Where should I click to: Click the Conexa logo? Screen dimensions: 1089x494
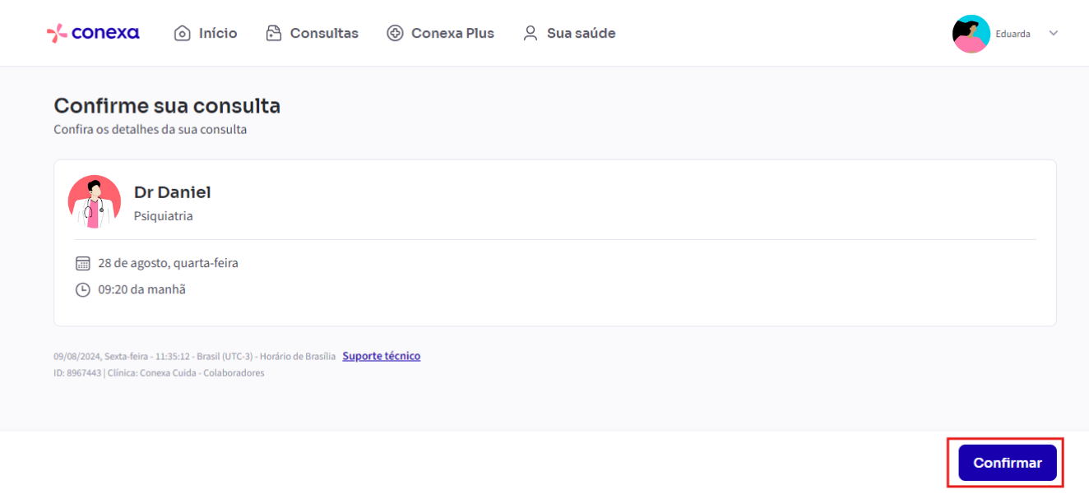click(x=93, y=33)
